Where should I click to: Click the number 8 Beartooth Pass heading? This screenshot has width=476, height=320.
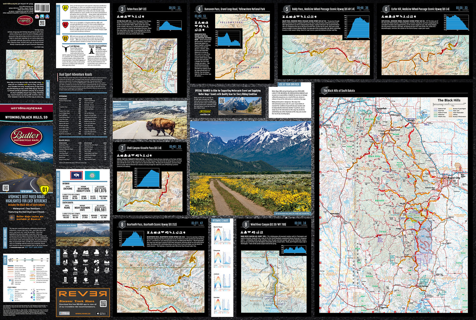[122, 225]
